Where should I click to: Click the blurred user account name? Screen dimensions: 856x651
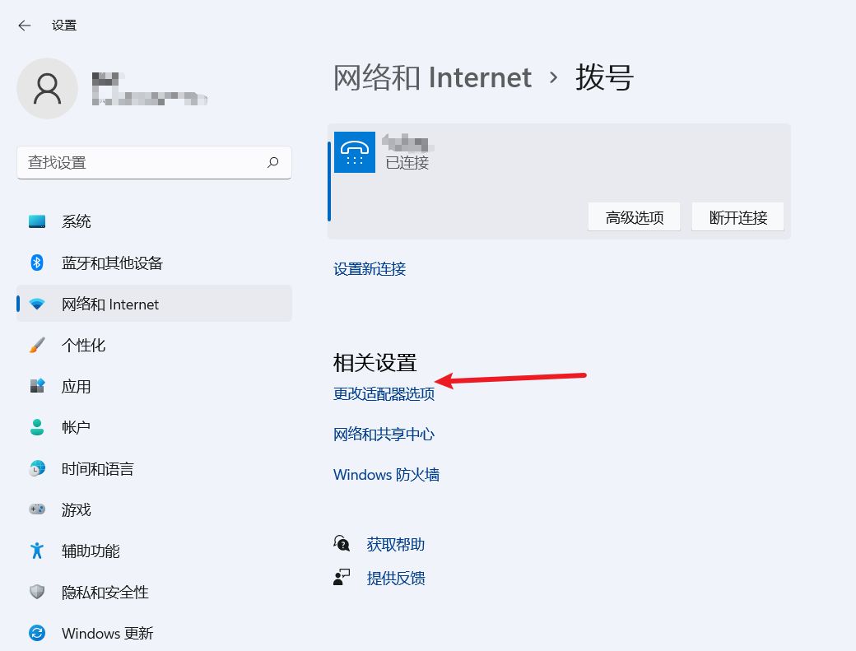pyautogui.click(x=150, y=88)
